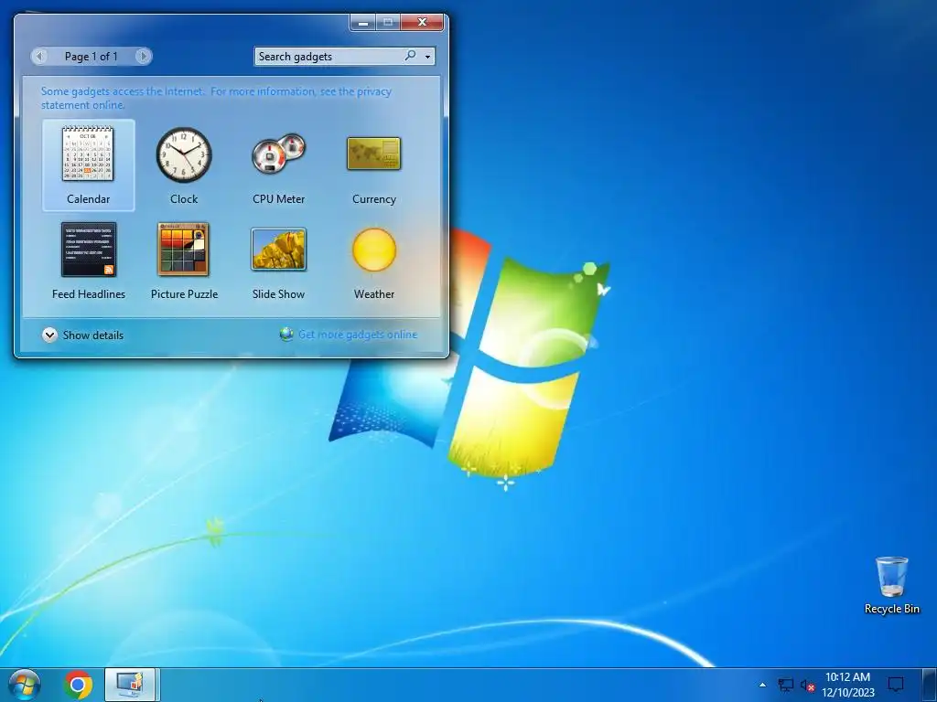Viewport: 937px width, 702px height.
Task: Select the Picture Puzzle gadget icon
Action: coord(183,250)
